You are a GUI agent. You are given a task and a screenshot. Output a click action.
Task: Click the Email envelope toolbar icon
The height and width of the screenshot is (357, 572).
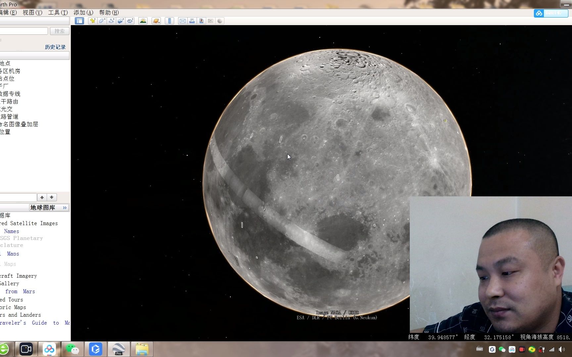pos(182,21)
